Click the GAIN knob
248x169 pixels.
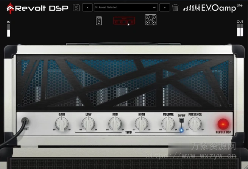(62, 124)
